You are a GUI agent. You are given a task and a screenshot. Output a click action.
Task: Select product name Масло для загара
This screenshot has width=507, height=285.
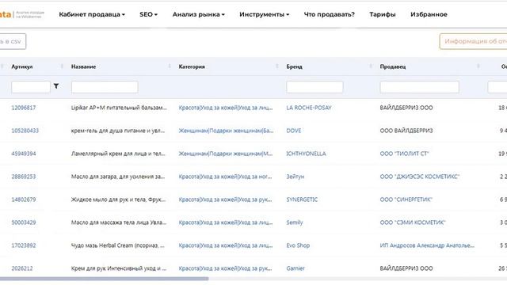[118, 177]
